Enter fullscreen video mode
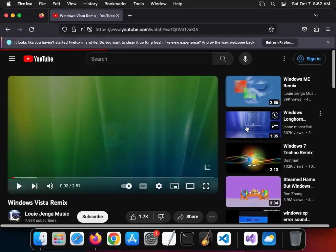 [206, 186]
